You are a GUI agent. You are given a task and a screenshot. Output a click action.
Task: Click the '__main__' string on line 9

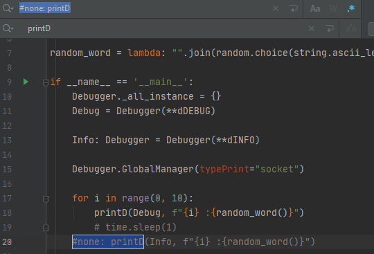(x=161, y=82)
